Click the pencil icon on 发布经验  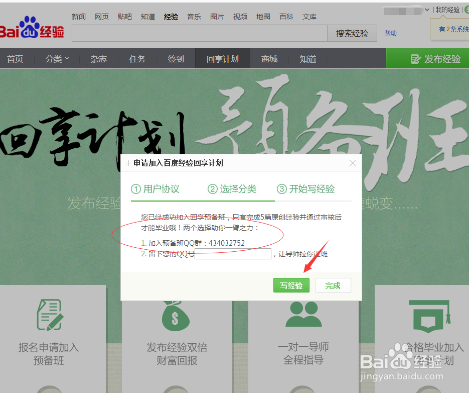point(415,59)
